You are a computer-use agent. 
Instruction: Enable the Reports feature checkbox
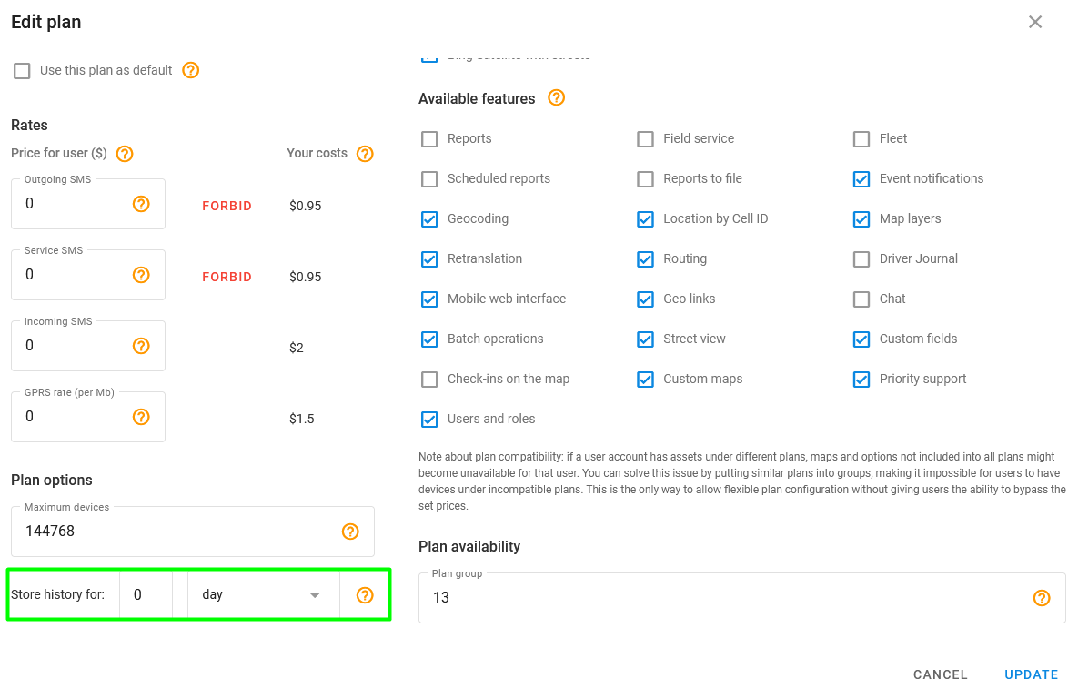(429, 139)
